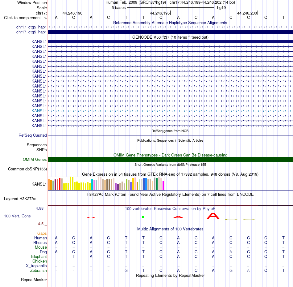The width and height of the screenshot is (293, 287).
Task: Click the 'OMIM Genes' track label
Action: pos(35,159)
